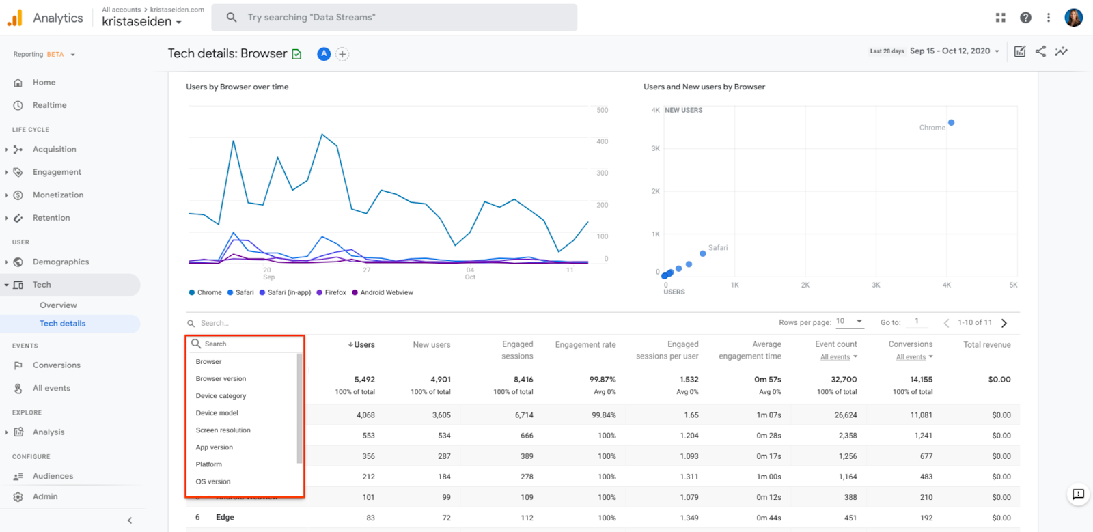This screenshot has height=532, width=1093.
Task: Click the All Users segment A badge
Action: (324, 54)
